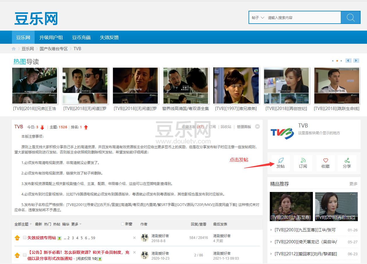The height and width of the screenshot is (264, 367).
Task: Click image attachment icon after 失效反馈专用帖
Action: [59, 238]
